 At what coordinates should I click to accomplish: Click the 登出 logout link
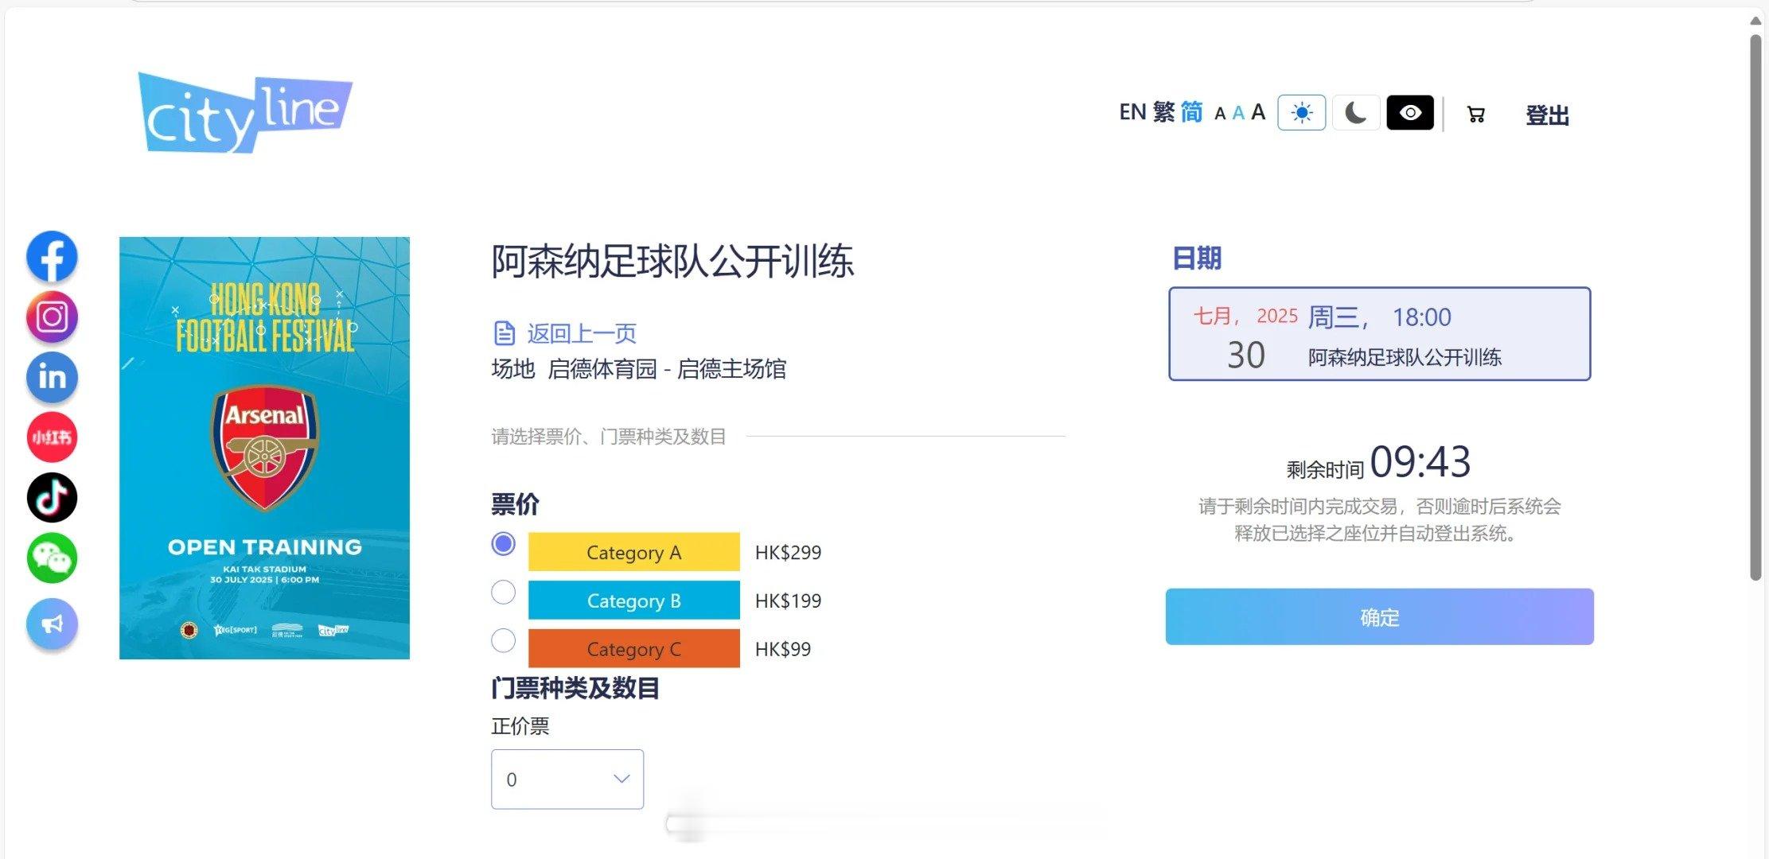pos(1547,115)
